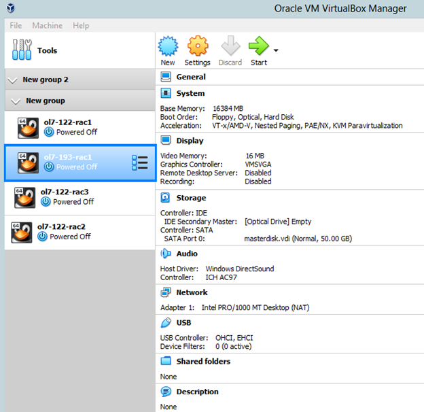Open the Description section heading
The height and width of the screenshot is (412, 424).
[x=198, y=392]
